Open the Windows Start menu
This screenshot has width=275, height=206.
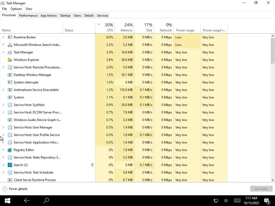point(7,201)
